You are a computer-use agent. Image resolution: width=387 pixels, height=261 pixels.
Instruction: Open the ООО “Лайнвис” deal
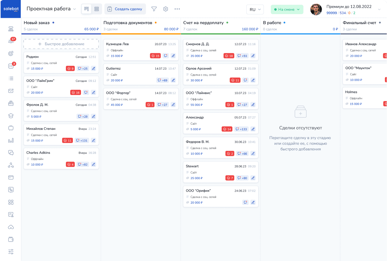click(x=221, y=99)
